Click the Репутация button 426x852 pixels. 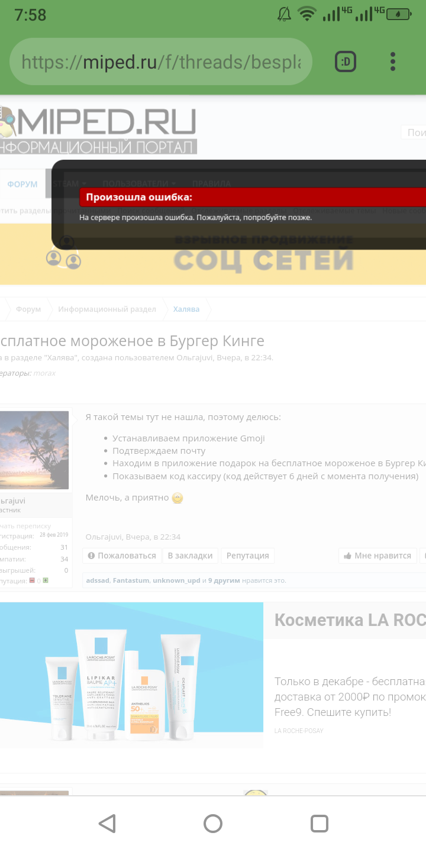point(247,556)
